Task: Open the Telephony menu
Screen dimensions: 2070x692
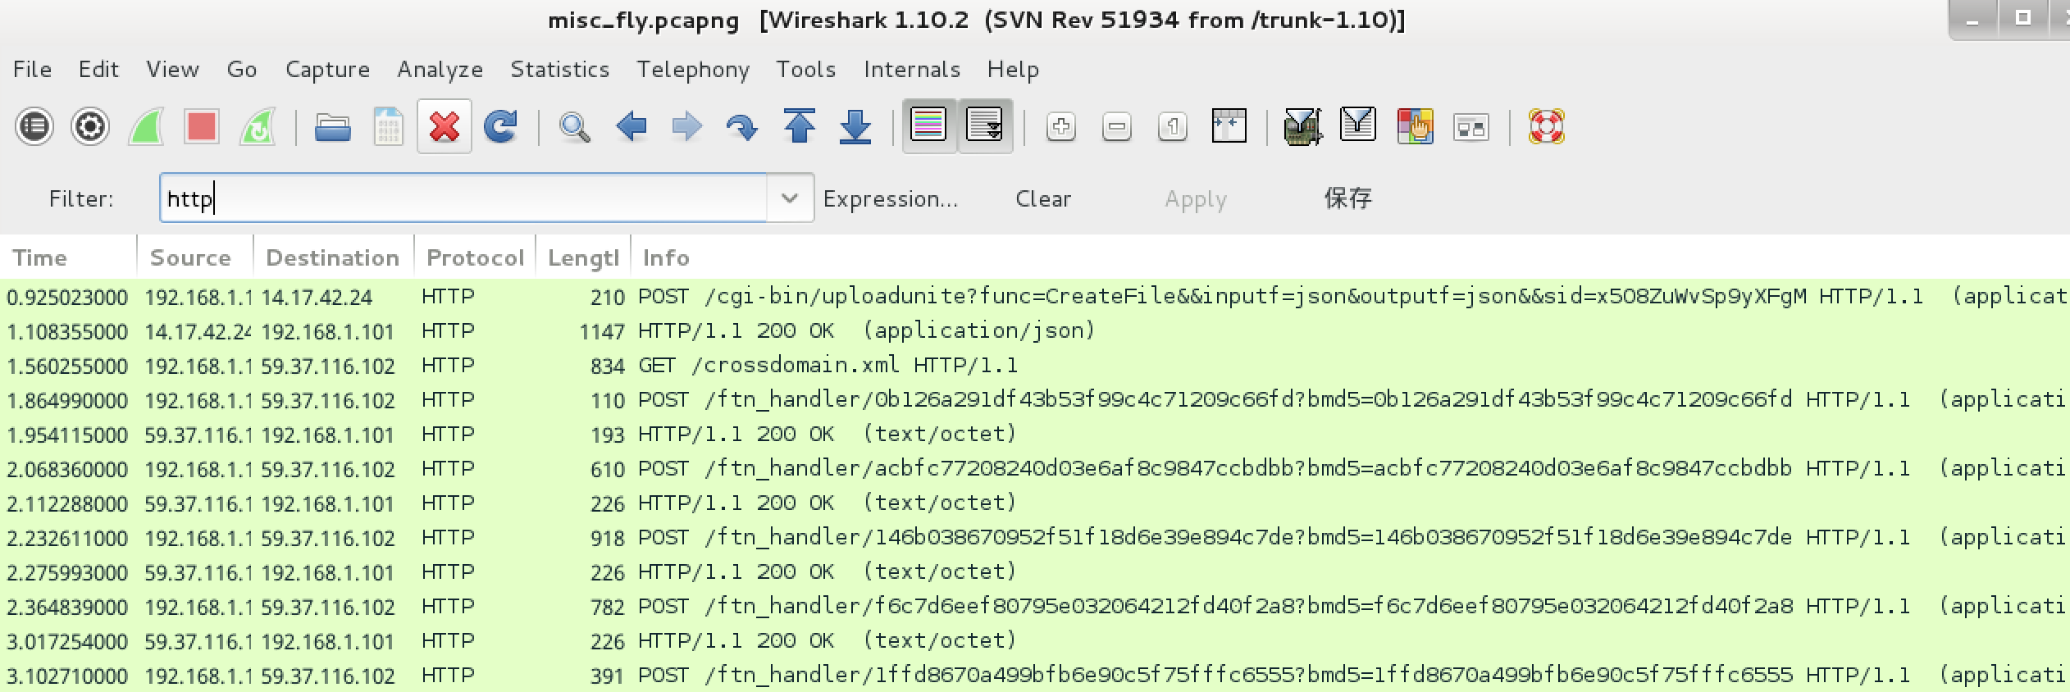Action: [x=693, y=70]
